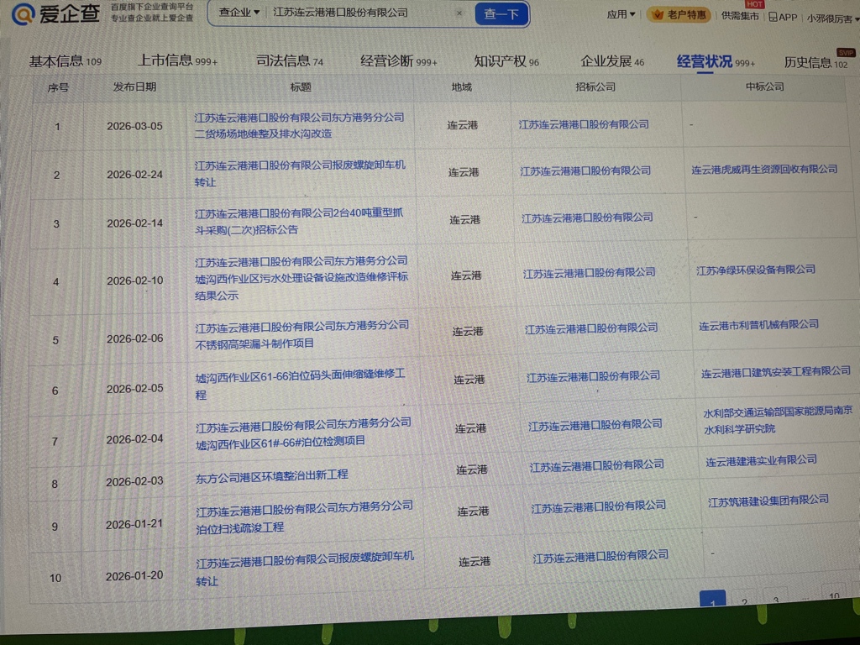This screenshot has height=645, width=860.
Task: Open winning bidder 连云港虎威再生资源回收有限公司
Action: pyautogui.click(x=764, y=170)
